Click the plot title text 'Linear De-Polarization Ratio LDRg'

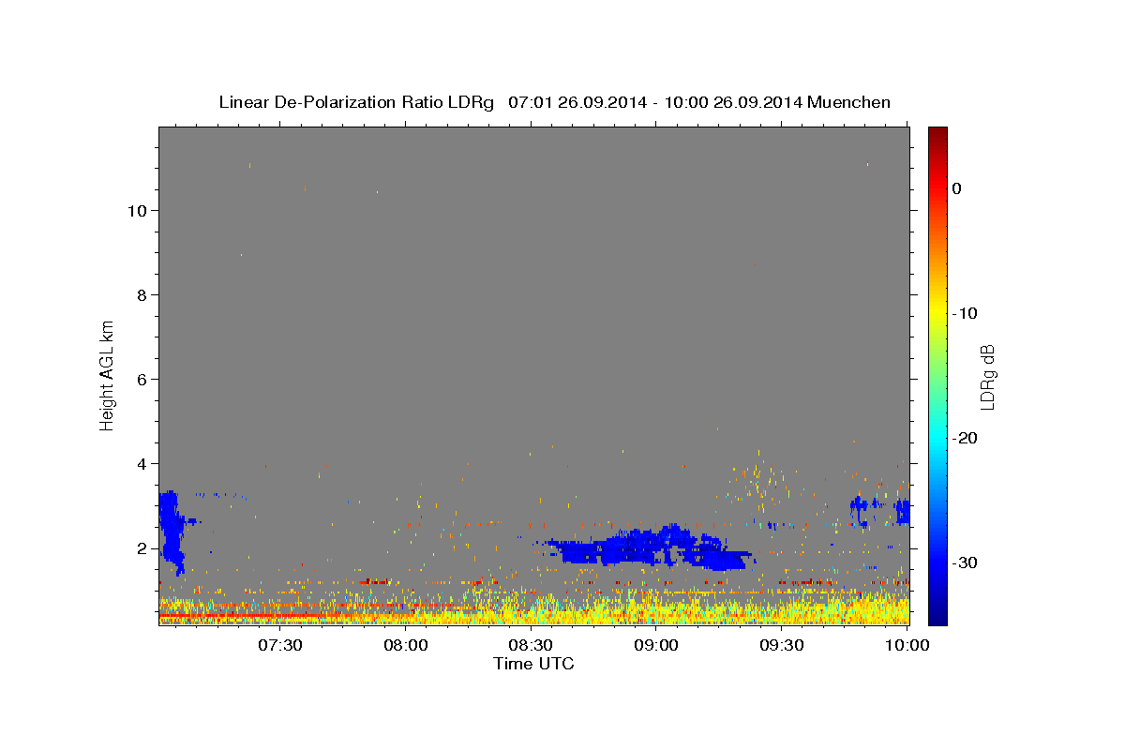355,102
